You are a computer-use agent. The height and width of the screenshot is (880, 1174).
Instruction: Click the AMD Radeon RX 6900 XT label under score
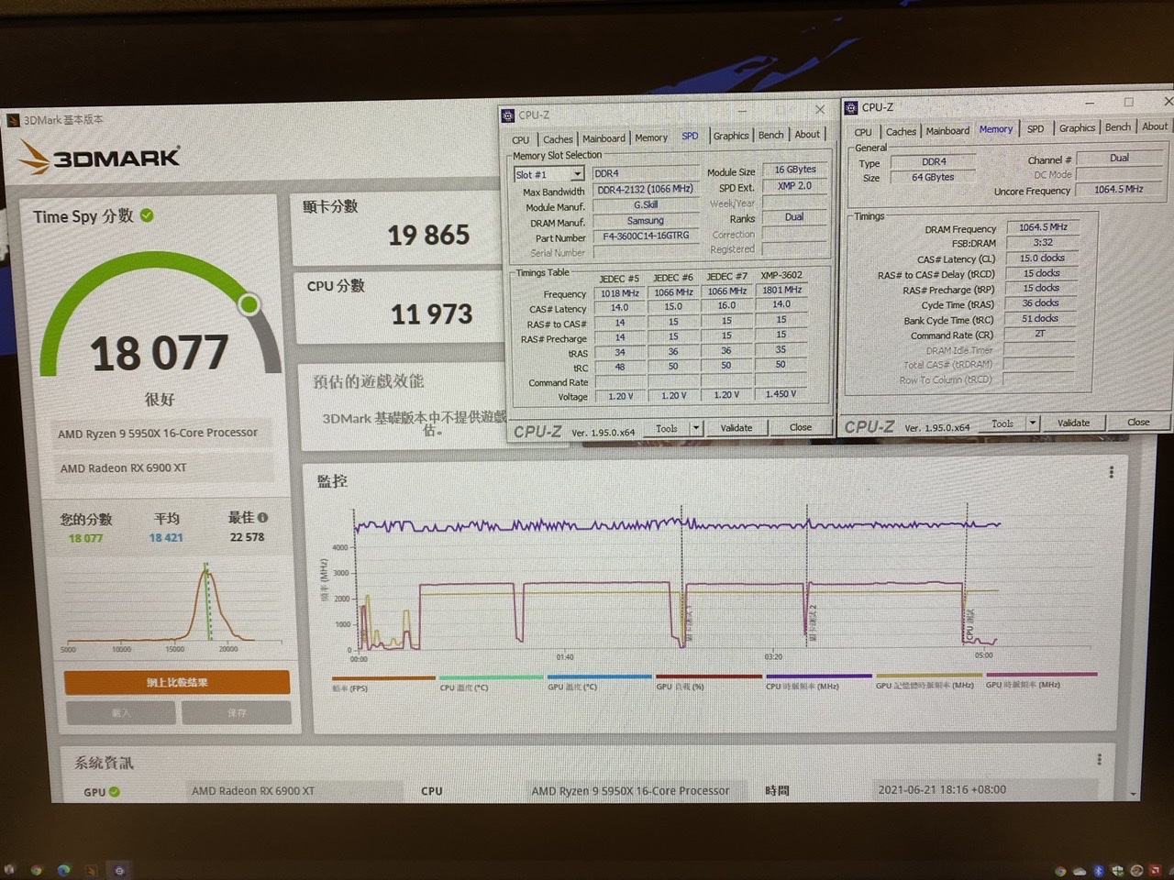tap(124, 468)
